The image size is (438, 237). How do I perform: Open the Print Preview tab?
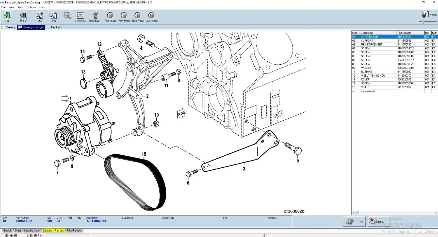(x=74, y=230)
